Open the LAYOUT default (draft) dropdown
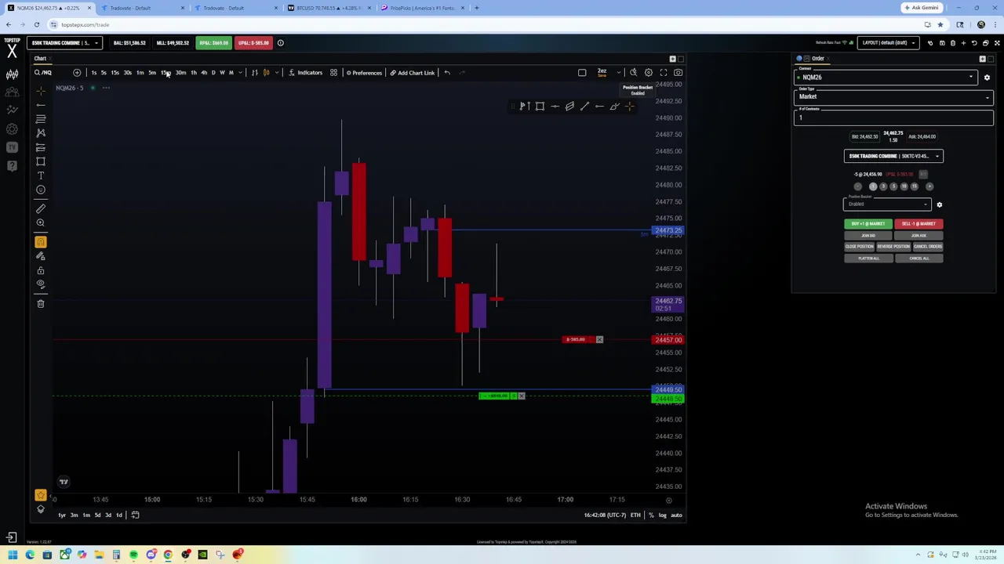This screenshot has width=1004, height=564. (888, 43)
